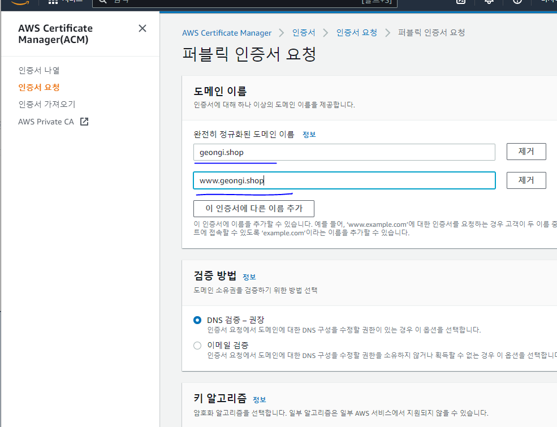The width and height of the screenshot is (557, 427).
Task: Focus the geongi.shop domain name field
Action: click(344, 152)
